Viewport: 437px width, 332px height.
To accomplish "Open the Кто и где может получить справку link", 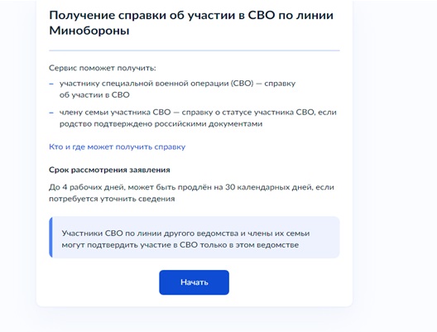I will coord(117,147).
